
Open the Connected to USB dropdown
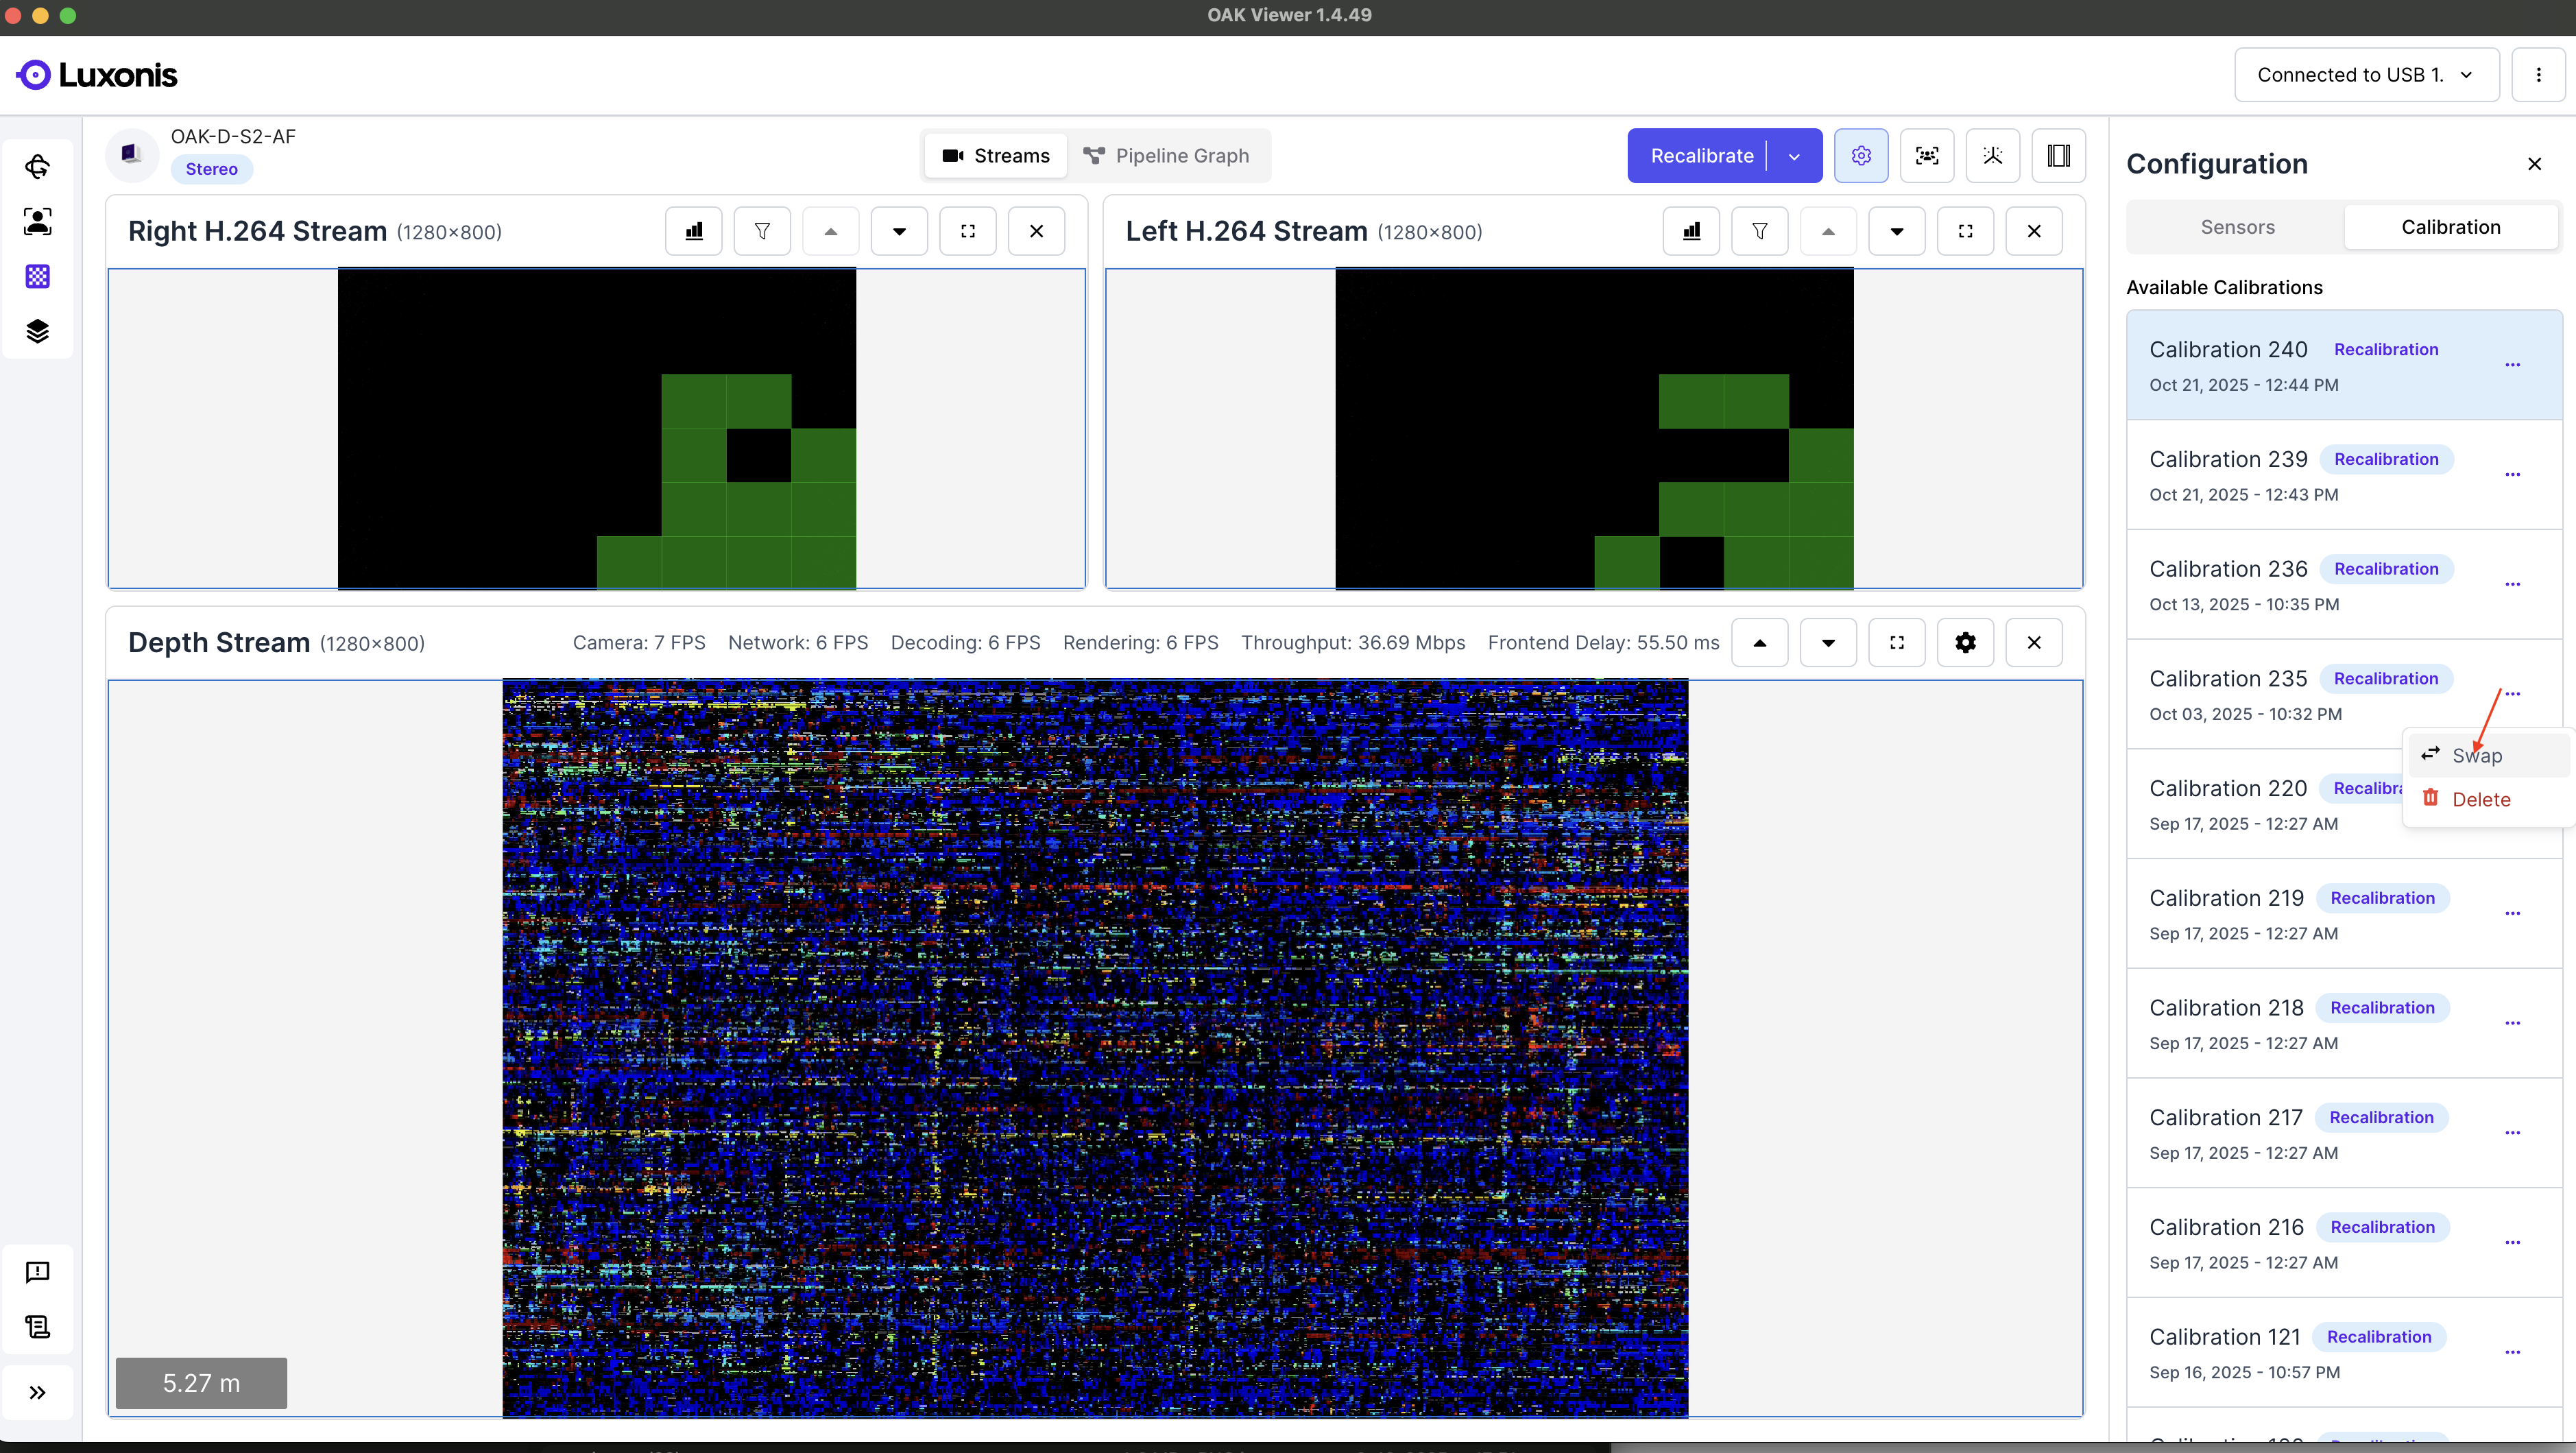[x=2366, y=75]
